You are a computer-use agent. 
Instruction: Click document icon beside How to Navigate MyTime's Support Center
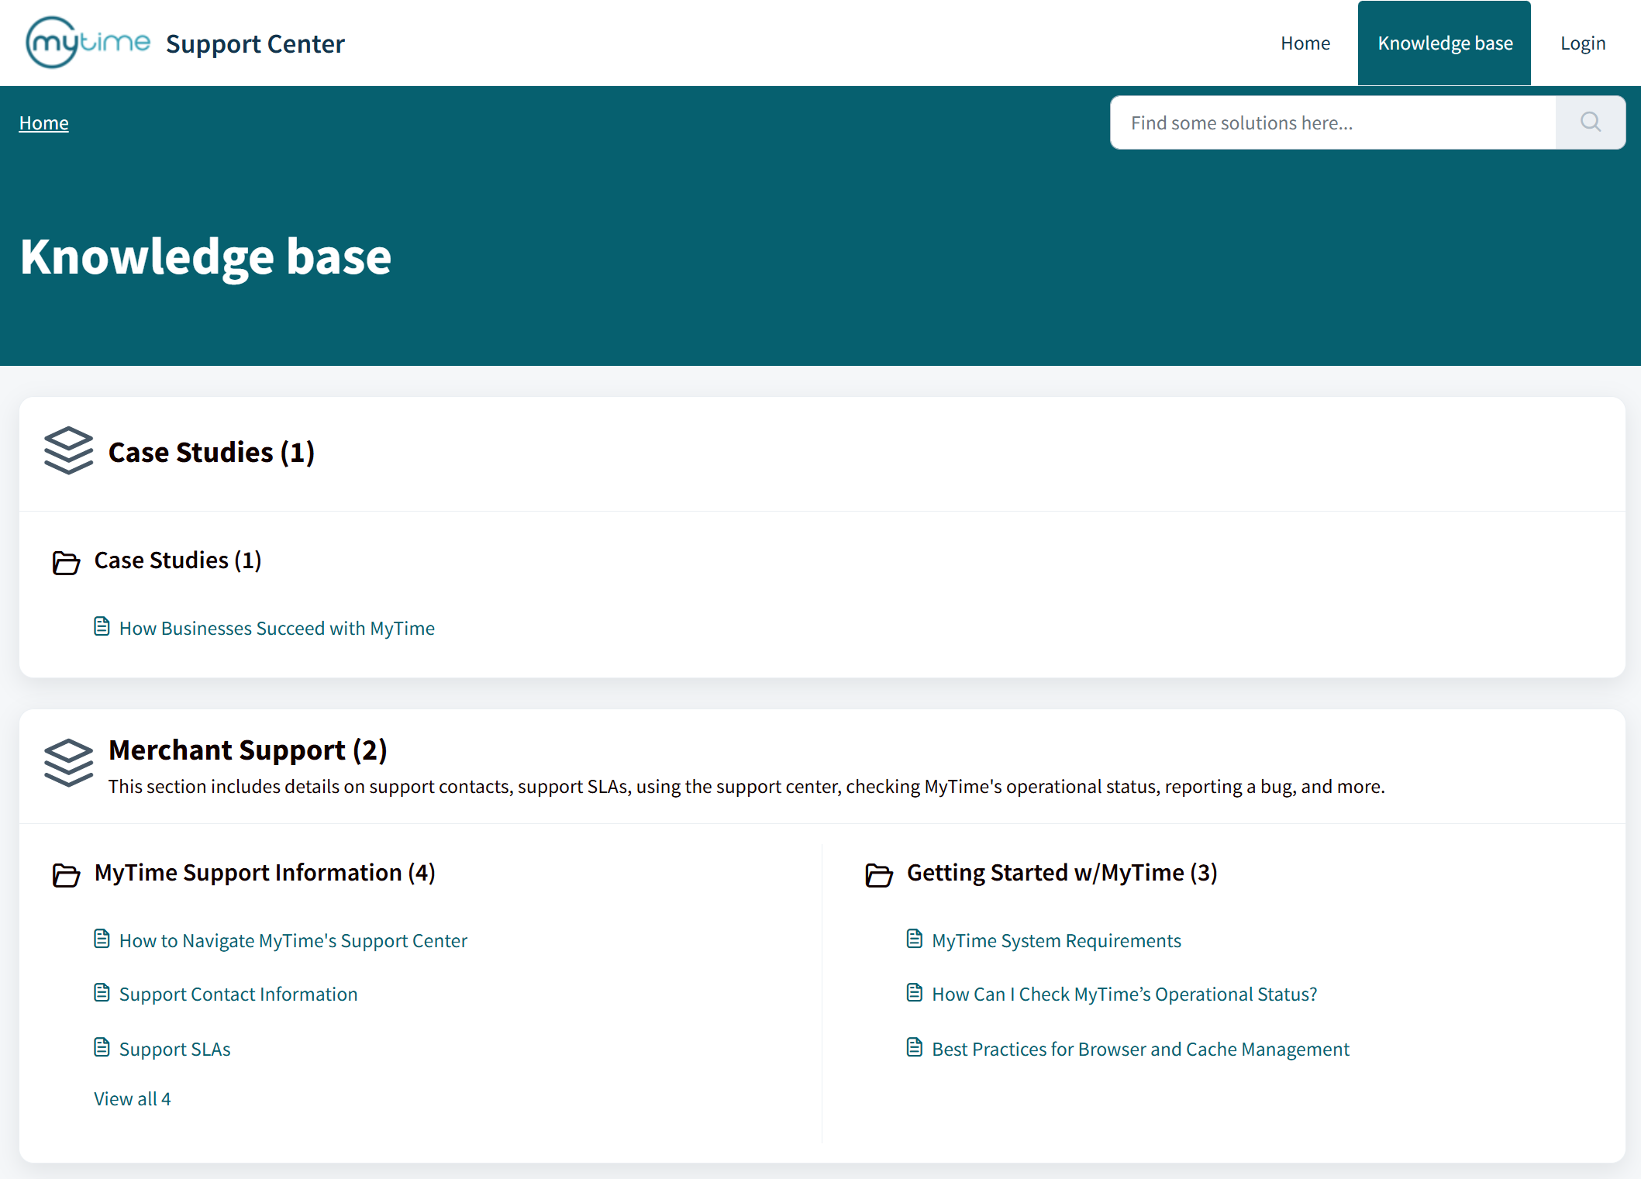click(x=102, y=939)
